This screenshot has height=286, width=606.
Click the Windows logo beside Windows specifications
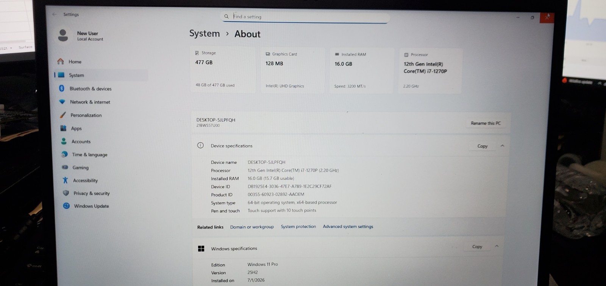[201, 248]
